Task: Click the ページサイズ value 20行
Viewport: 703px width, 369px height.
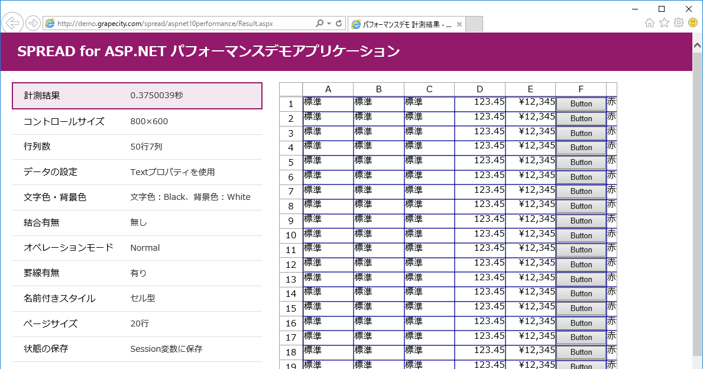Action: click(x=140, y=323)
